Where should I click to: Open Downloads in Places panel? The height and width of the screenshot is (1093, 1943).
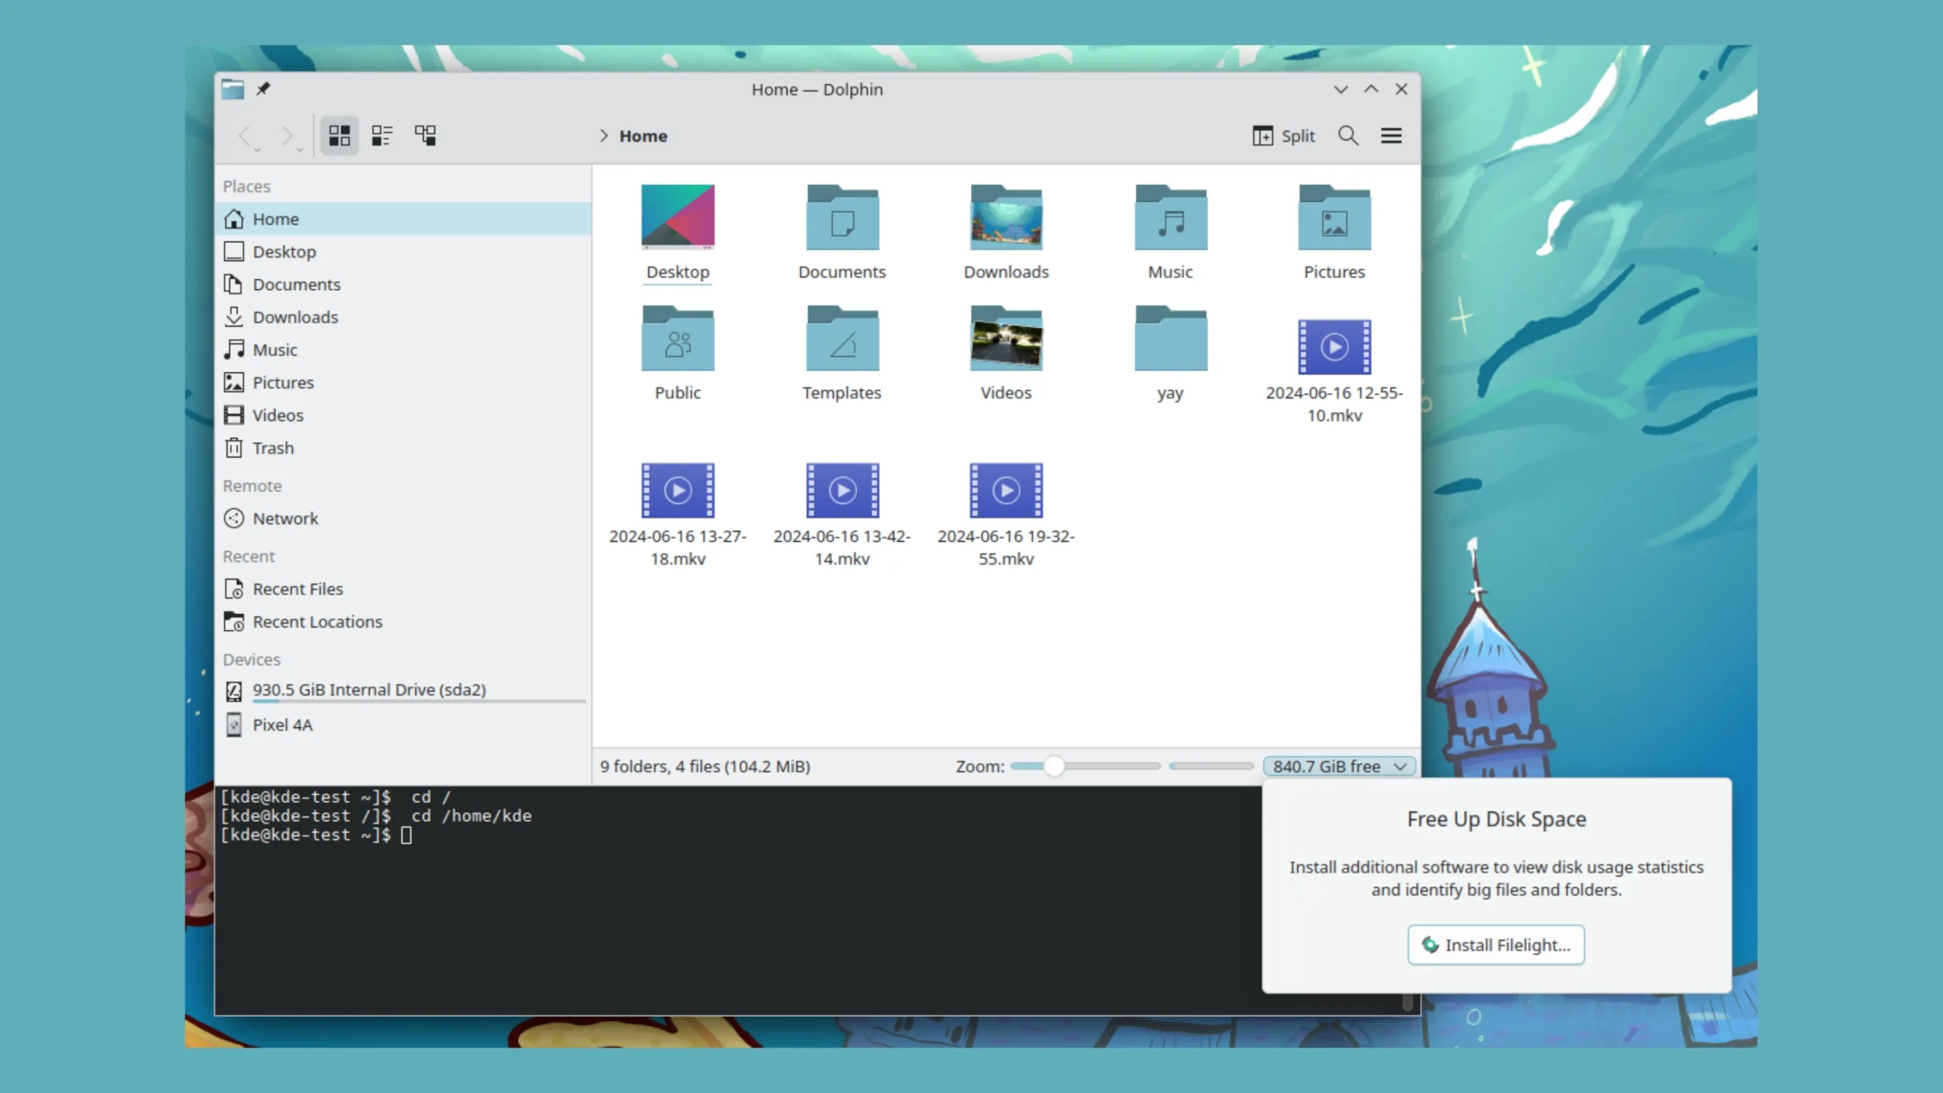[403, 317]
